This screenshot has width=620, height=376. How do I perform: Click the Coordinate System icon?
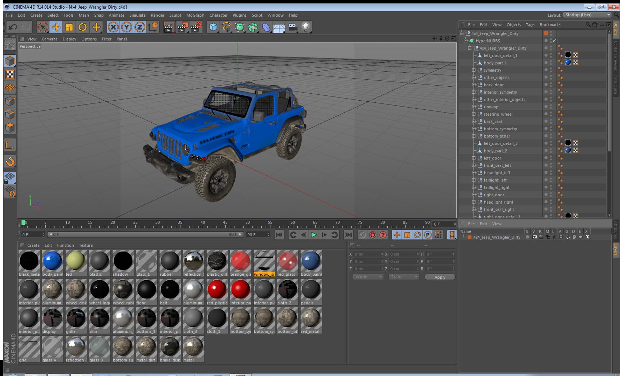pos(153,27)
